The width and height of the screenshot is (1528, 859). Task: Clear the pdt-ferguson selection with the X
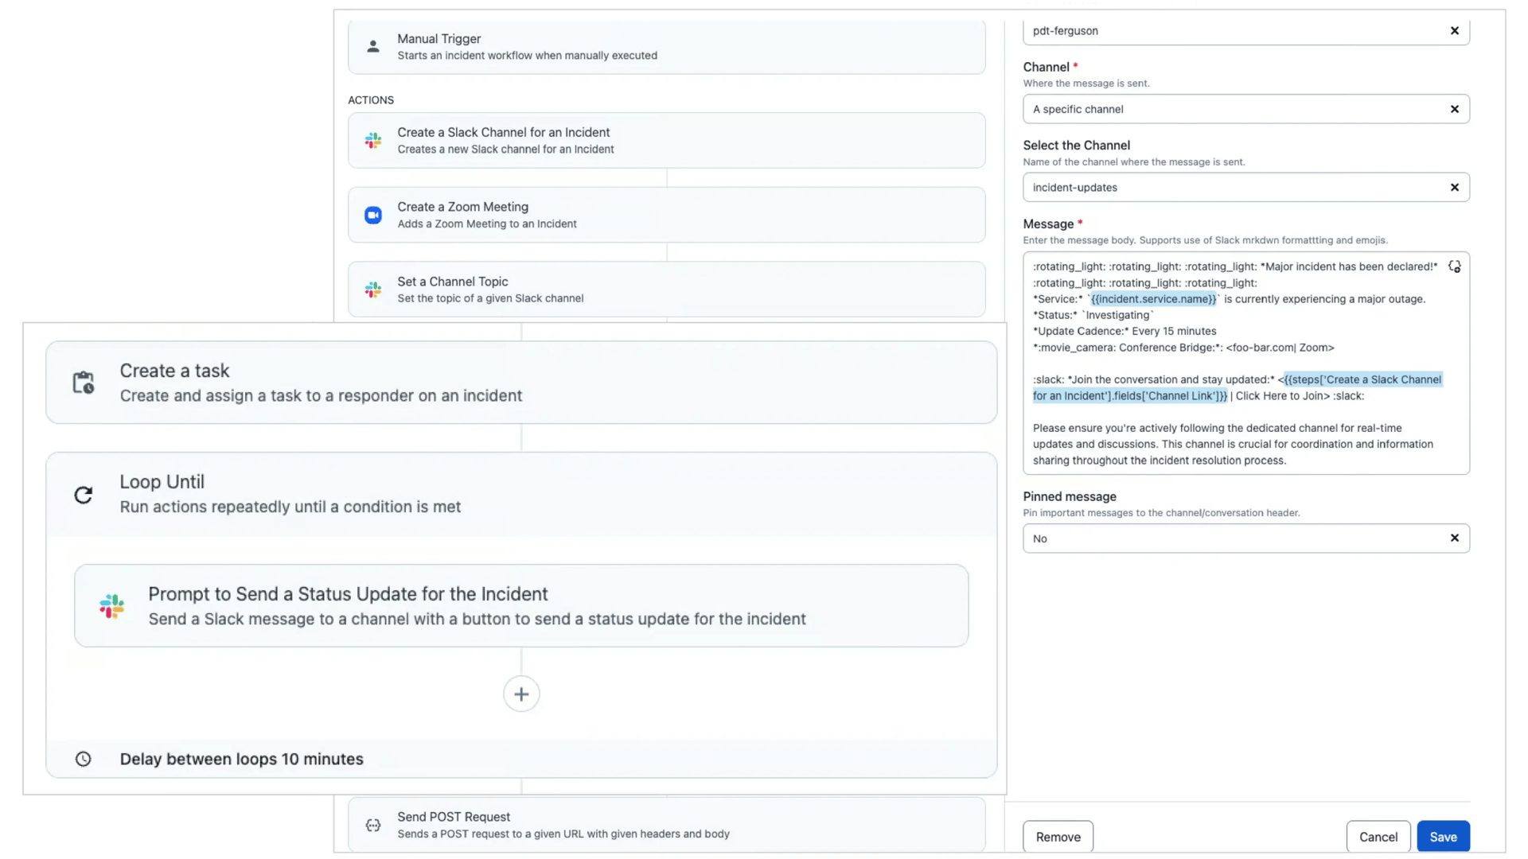[1455, 31]
